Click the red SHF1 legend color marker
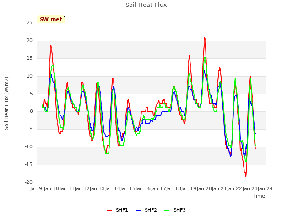This screenshot has height=219, width=293. click(109, 211)
